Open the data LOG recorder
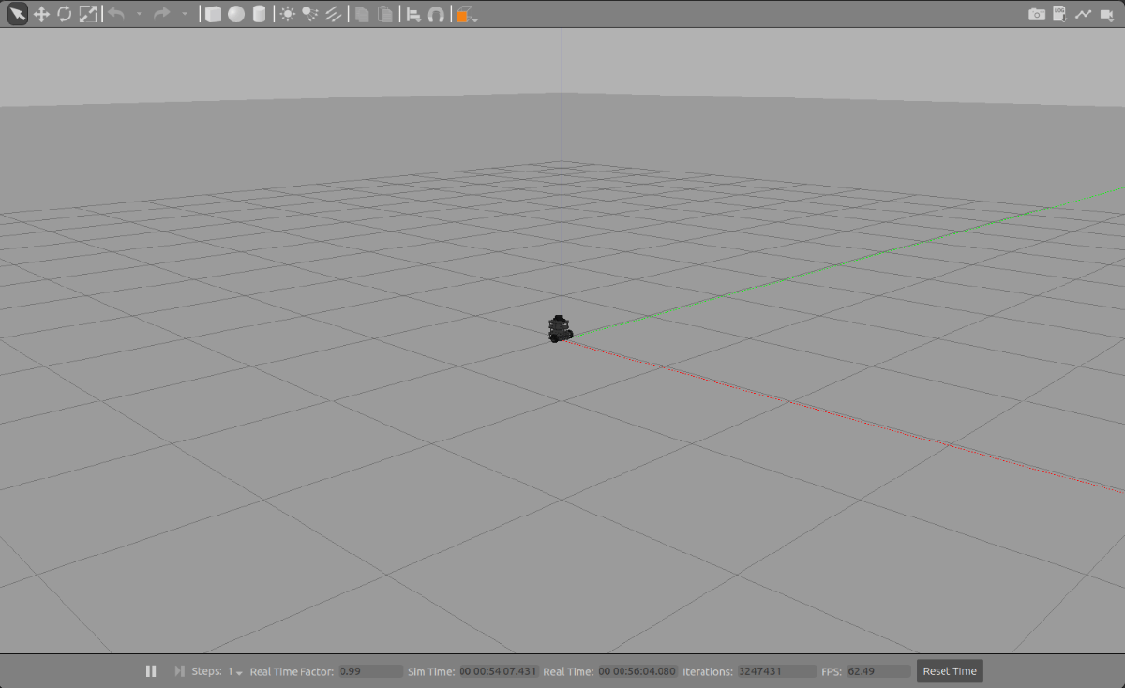Screen dimensions: 1125x688 1059,13
